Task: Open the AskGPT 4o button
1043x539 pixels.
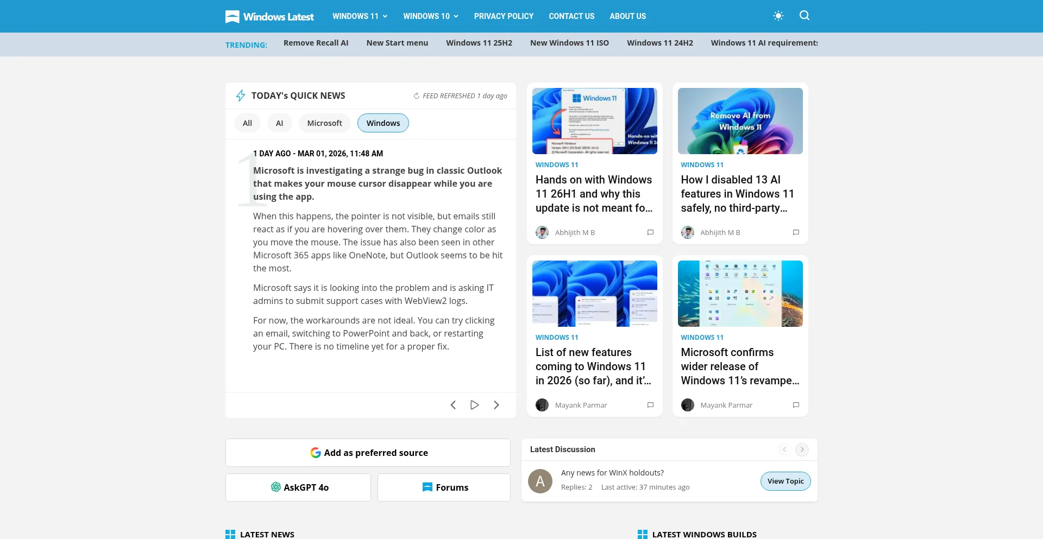Action: click(x=298, y=487)
